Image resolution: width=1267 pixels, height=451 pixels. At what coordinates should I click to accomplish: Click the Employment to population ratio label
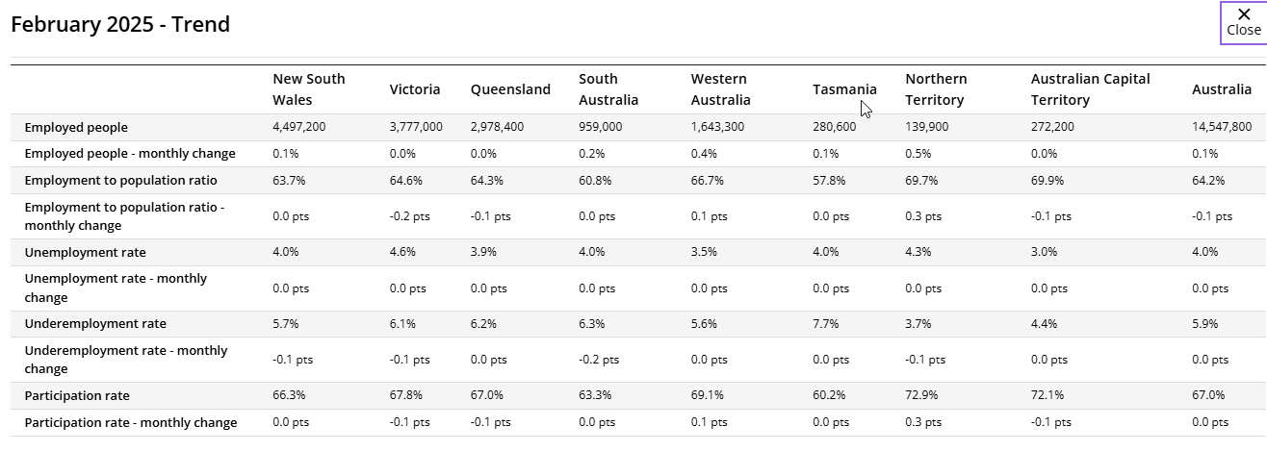tap(120, 181)
